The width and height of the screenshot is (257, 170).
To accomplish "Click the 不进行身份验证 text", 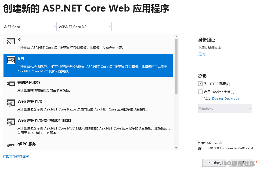I will 209,47.
